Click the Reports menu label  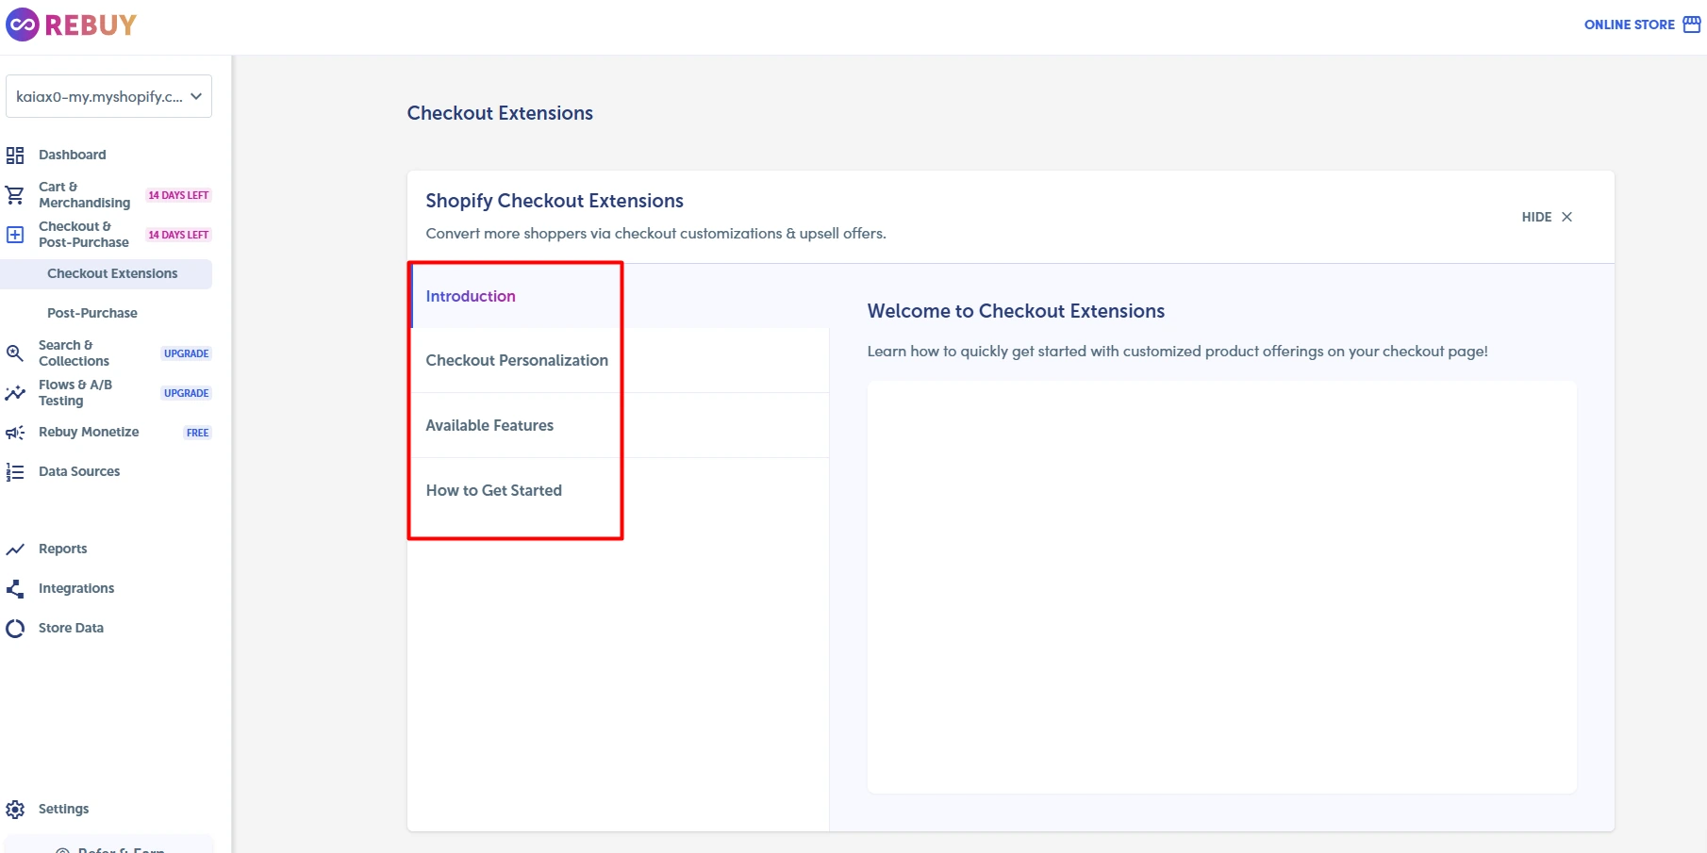[62, 549]
